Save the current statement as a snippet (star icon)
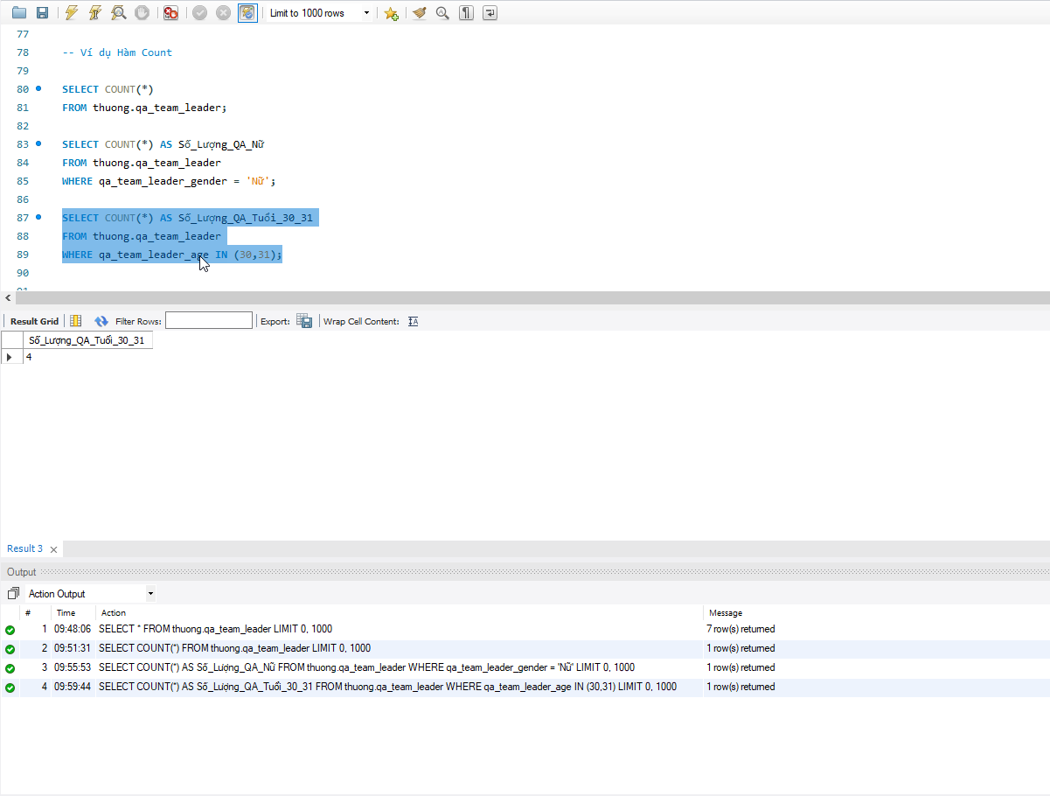 tap(392, 13)
